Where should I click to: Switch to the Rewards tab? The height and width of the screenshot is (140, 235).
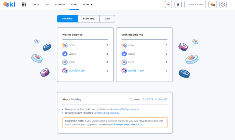pos(89,19)
